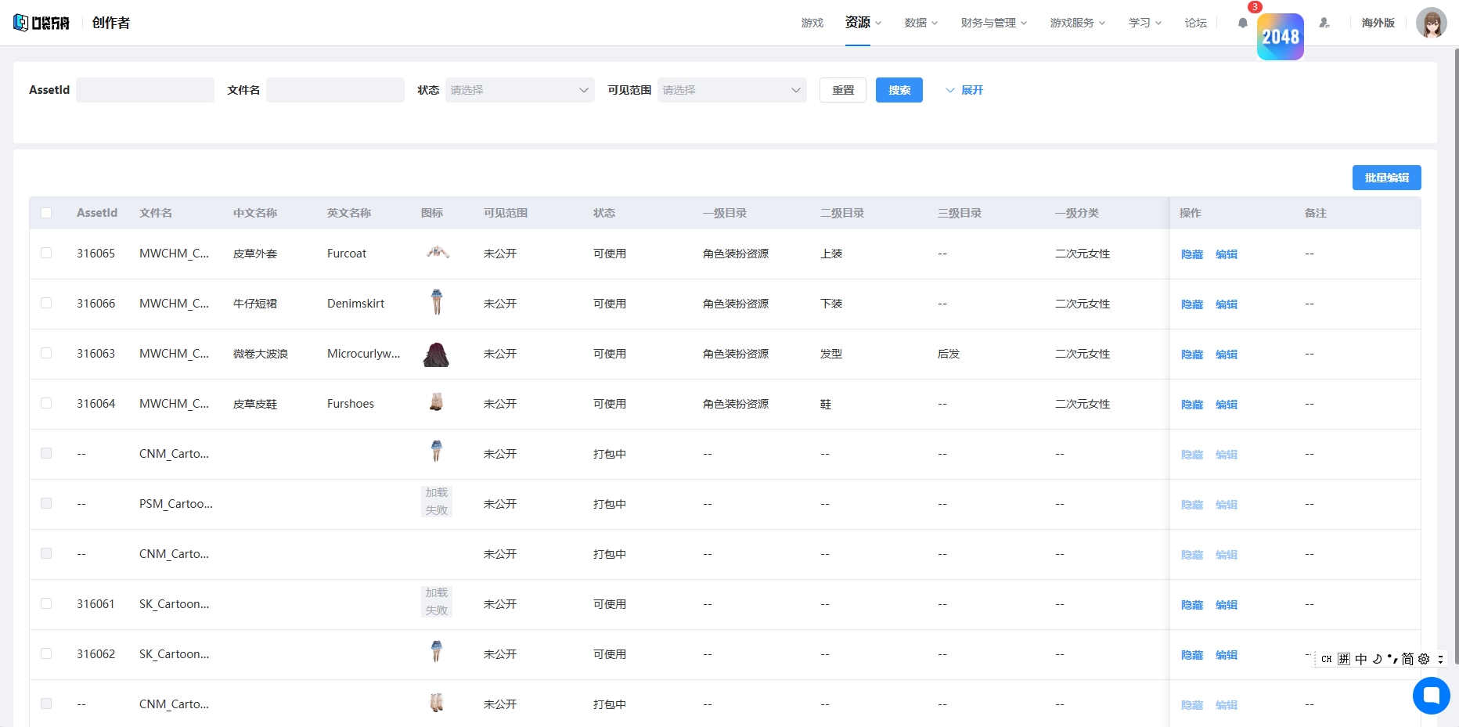1459x727 pixels.
Task: Check the row 316061 checkbox
Action: 46,604
